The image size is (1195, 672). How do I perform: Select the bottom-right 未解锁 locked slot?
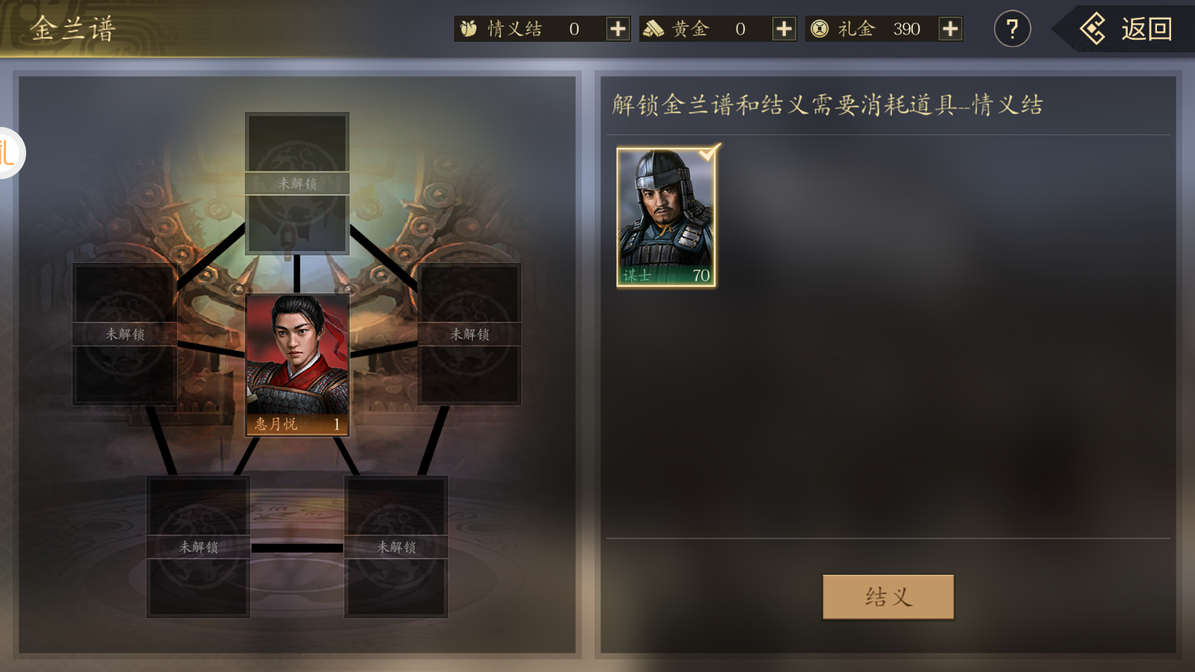click(396, 547)
